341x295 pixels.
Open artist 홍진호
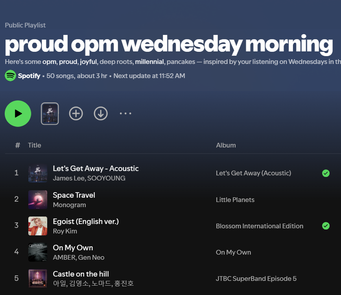[124, 283]
